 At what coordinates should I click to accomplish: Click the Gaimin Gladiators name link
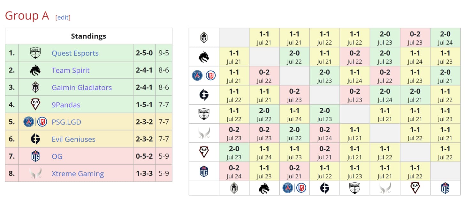click(82, 88)
